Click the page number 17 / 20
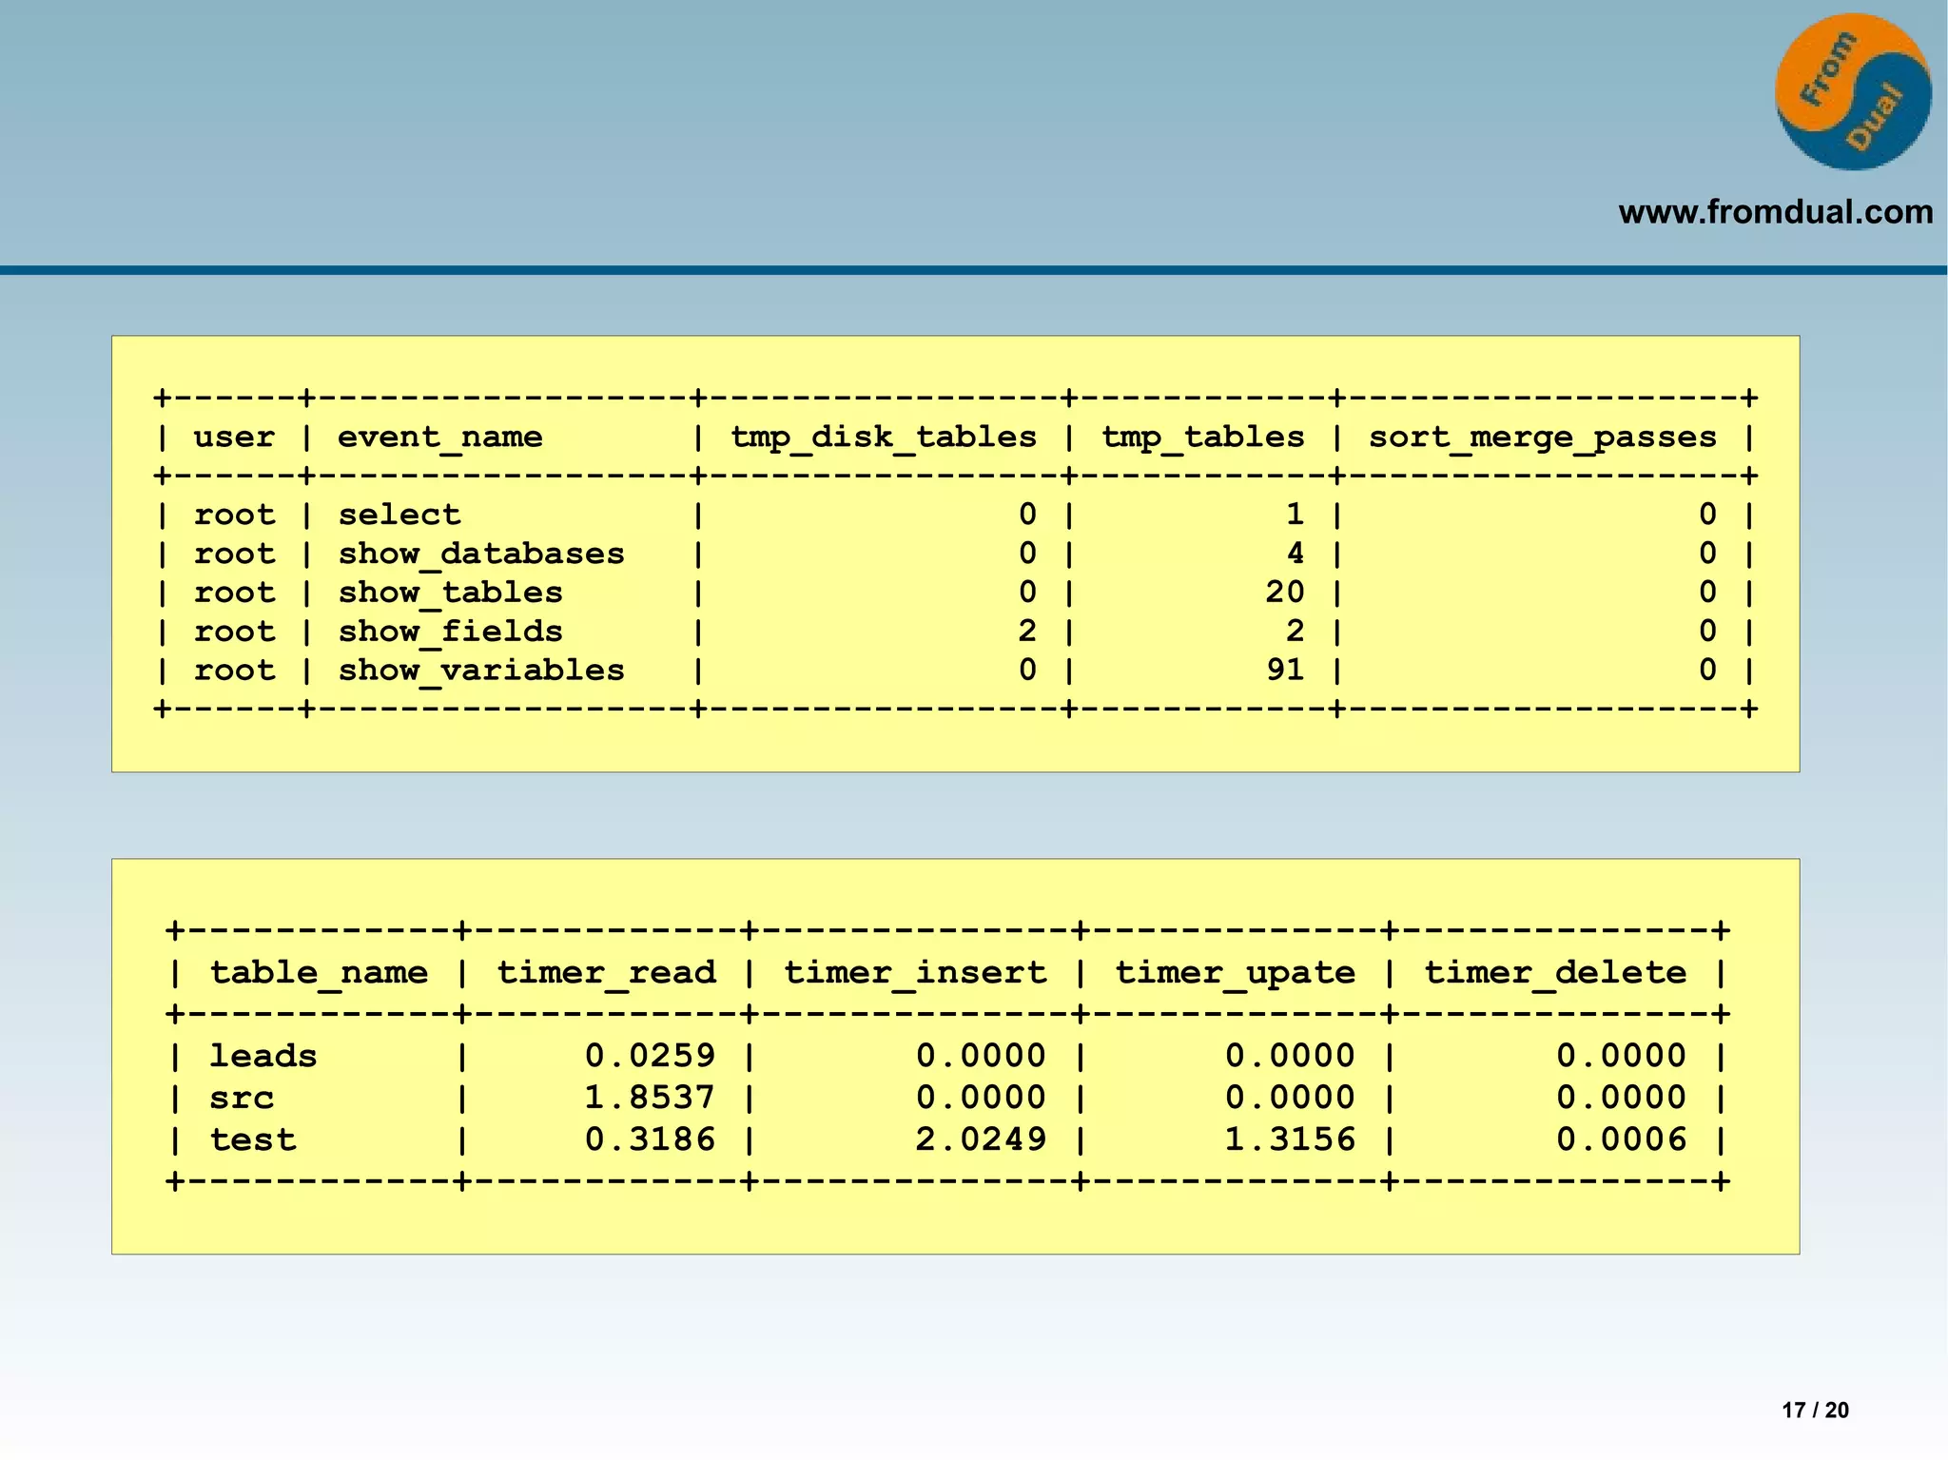 click(x=1816, y=1411)
